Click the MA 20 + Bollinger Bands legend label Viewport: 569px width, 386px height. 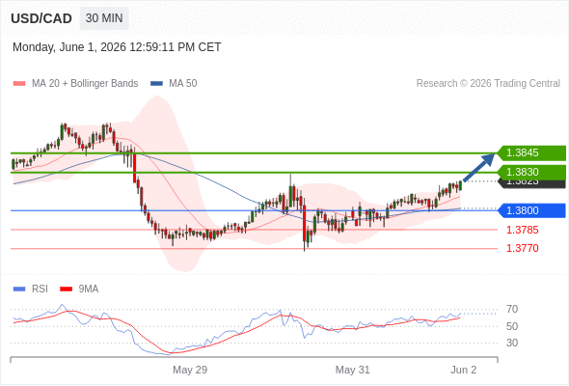tap(85, 84)
